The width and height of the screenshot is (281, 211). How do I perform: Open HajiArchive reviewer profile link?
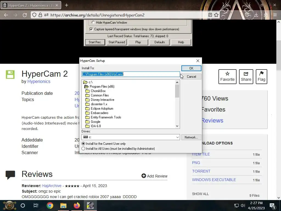pyautogui.click(x=52, y=186)
